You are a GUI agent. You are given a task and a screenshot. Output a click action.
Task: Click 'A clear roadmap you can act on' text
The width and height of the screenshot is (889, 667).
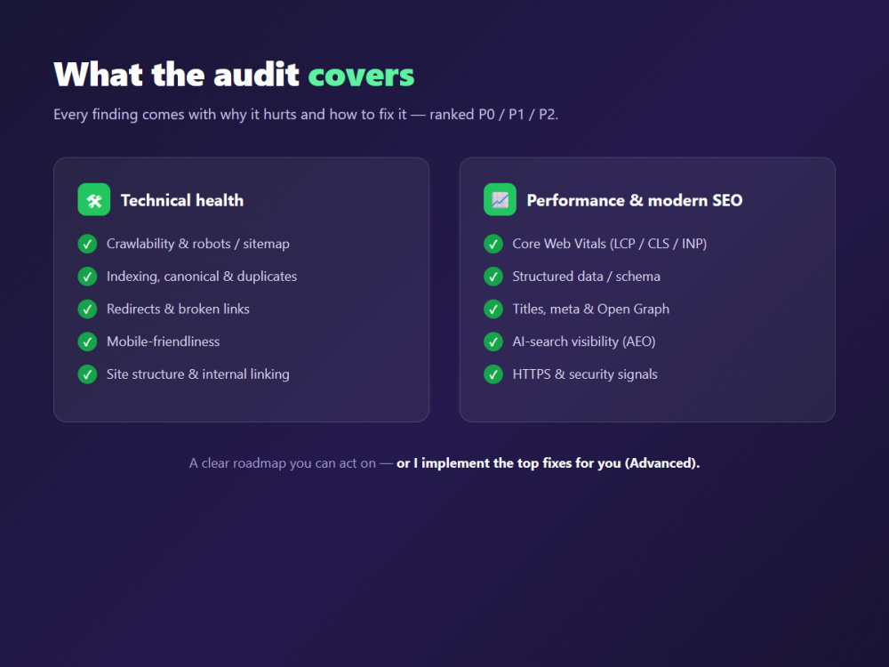pos(283,463)
